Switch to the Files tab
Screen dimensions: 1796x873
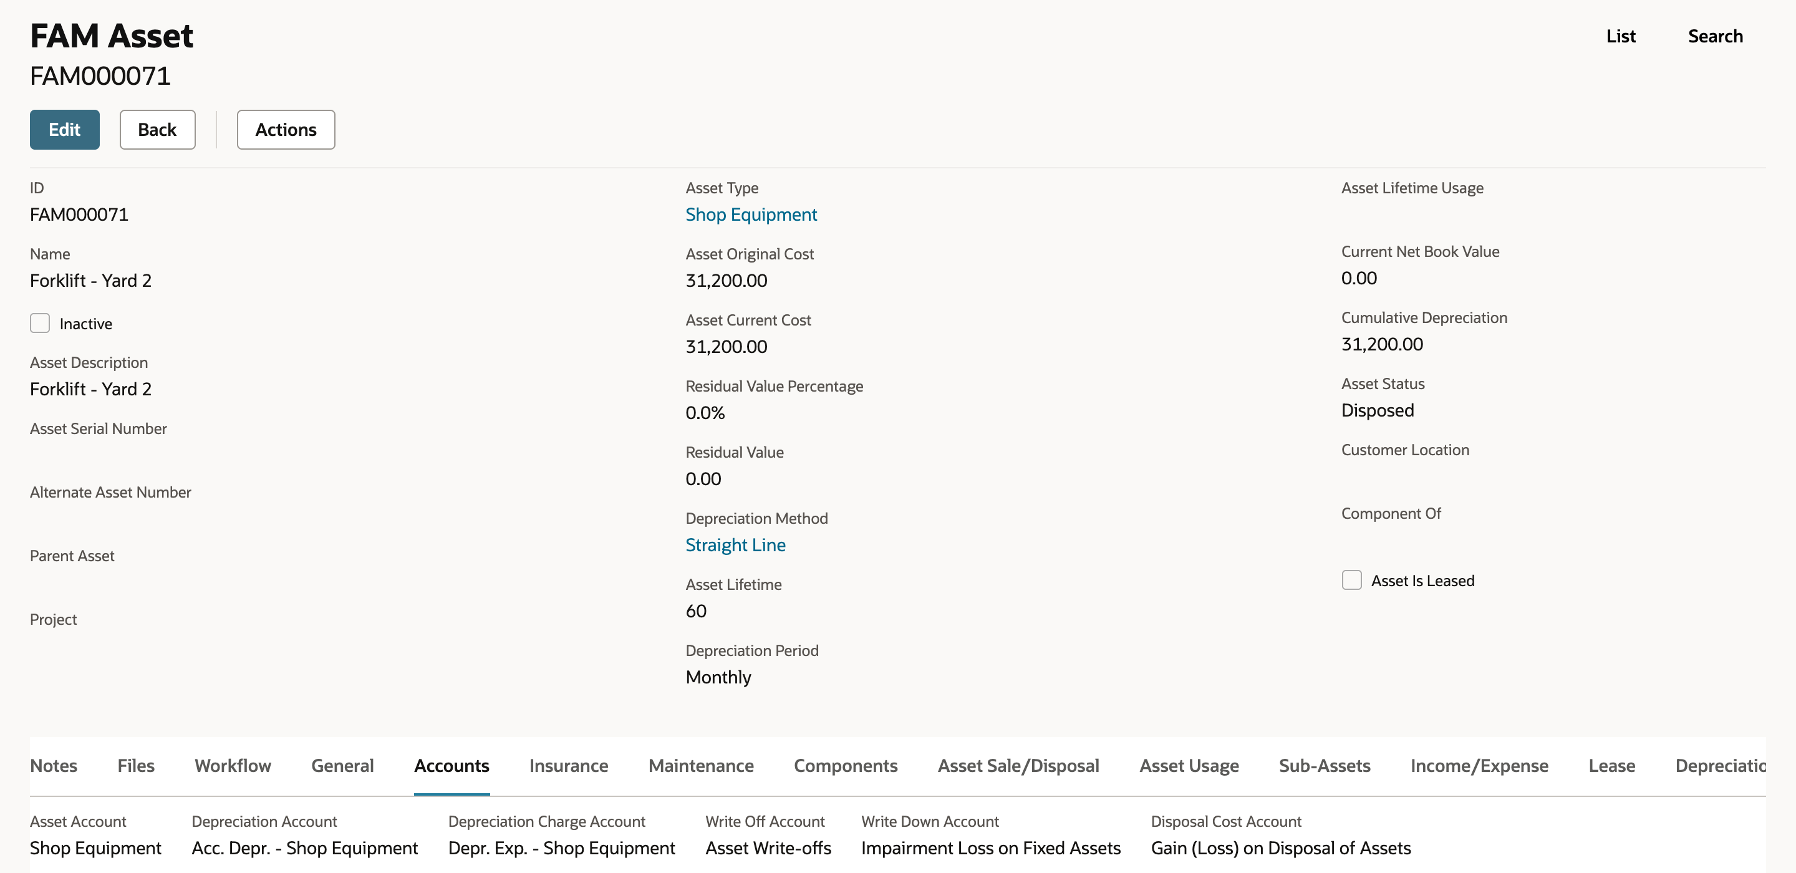(136, 766)
